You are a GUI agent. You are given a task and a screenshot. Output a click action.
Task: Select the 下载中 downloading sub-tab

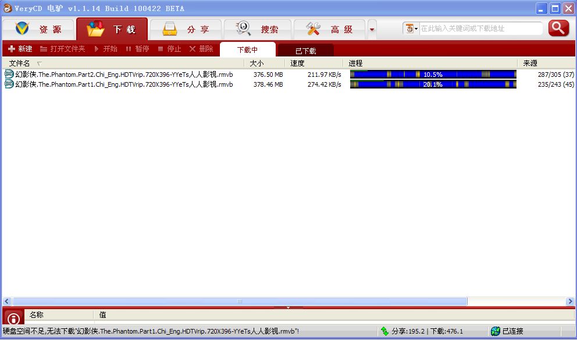pos(247,49)
